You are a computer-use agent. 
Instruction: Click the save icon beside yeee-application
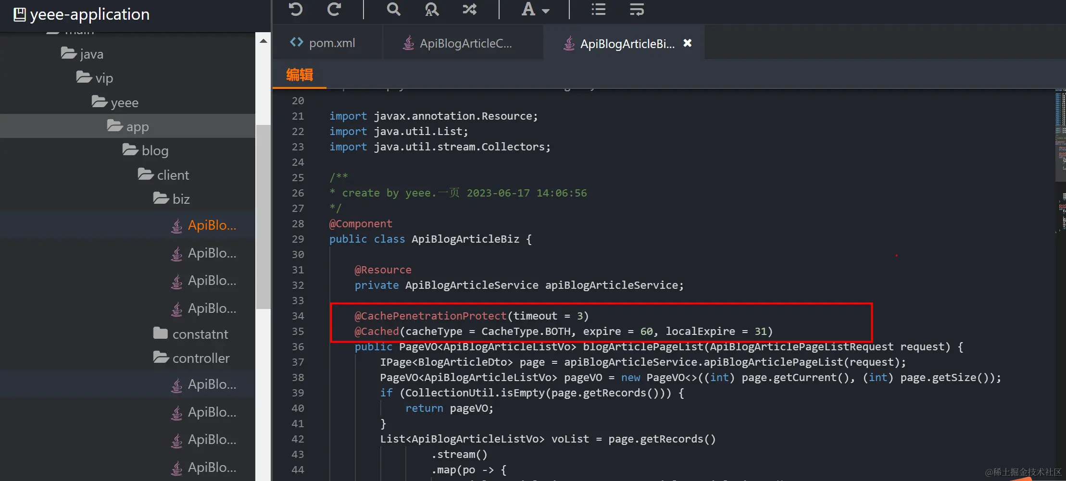[x=19, y=14]
